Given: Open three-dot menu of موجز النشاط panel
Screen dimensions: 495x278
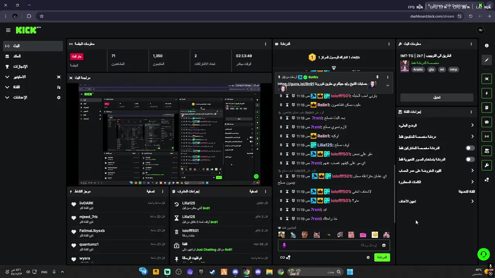Looking at the screenshot, I should pyautogui.click(x=162, y=192).
